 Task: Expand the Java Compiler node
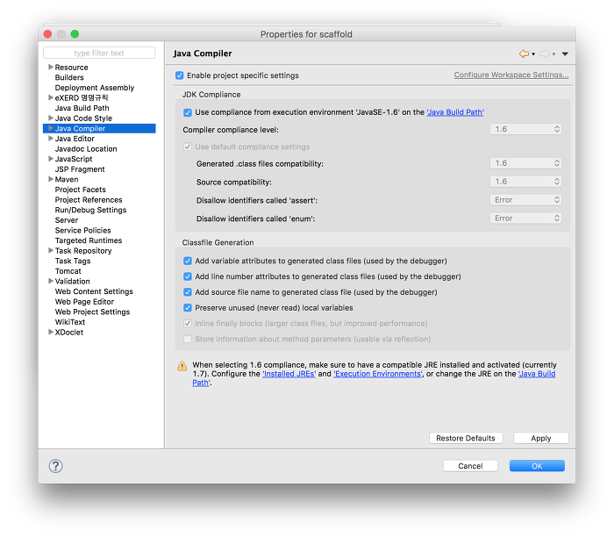(51, 128)
